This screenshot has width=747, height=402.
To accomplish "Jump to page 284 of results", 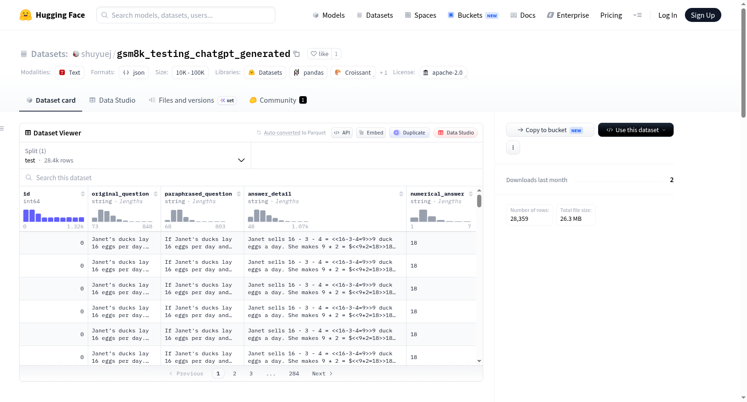I will click(294, 374).
